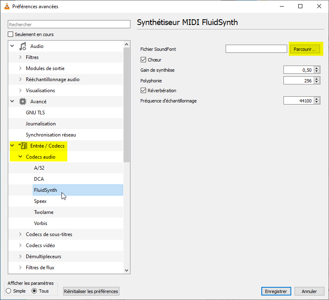
Task: Collapse the Avancé section
Action: tap(12, 101)
